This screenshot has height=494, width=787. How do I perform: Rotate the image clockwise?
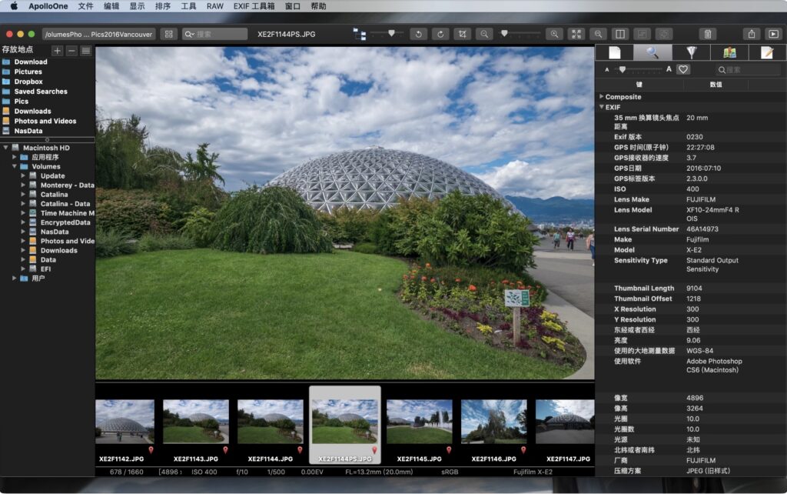point(440,34)
